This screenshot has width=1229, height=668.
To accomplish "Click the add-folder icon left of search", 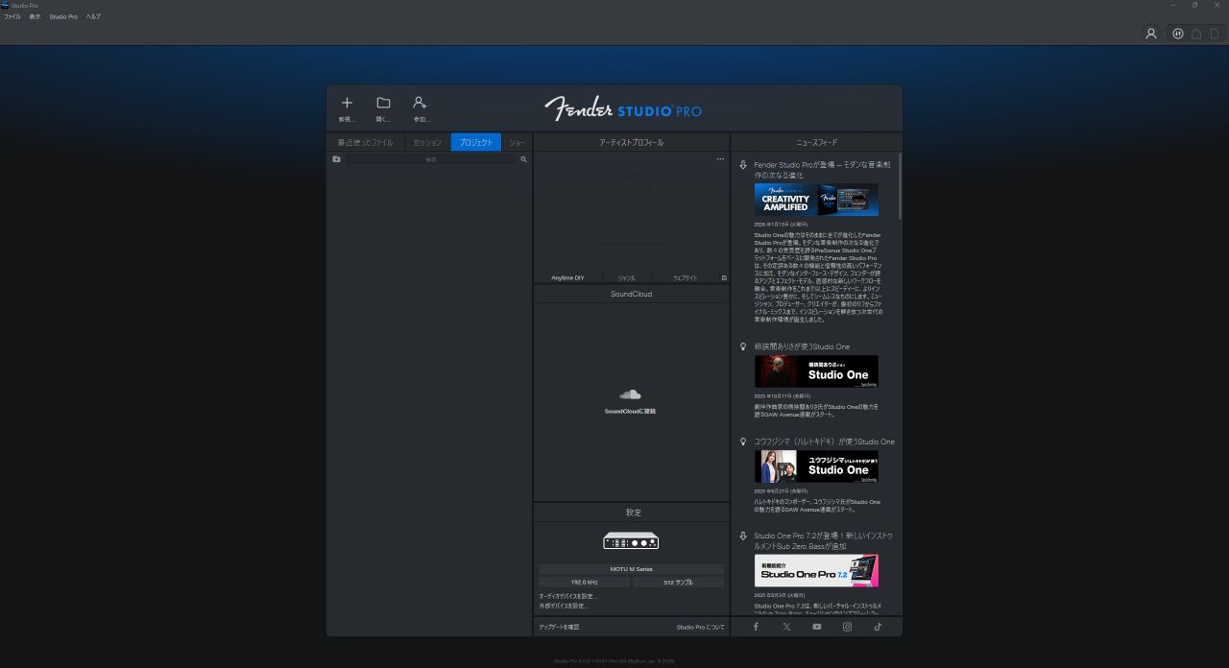I will 336,159.
